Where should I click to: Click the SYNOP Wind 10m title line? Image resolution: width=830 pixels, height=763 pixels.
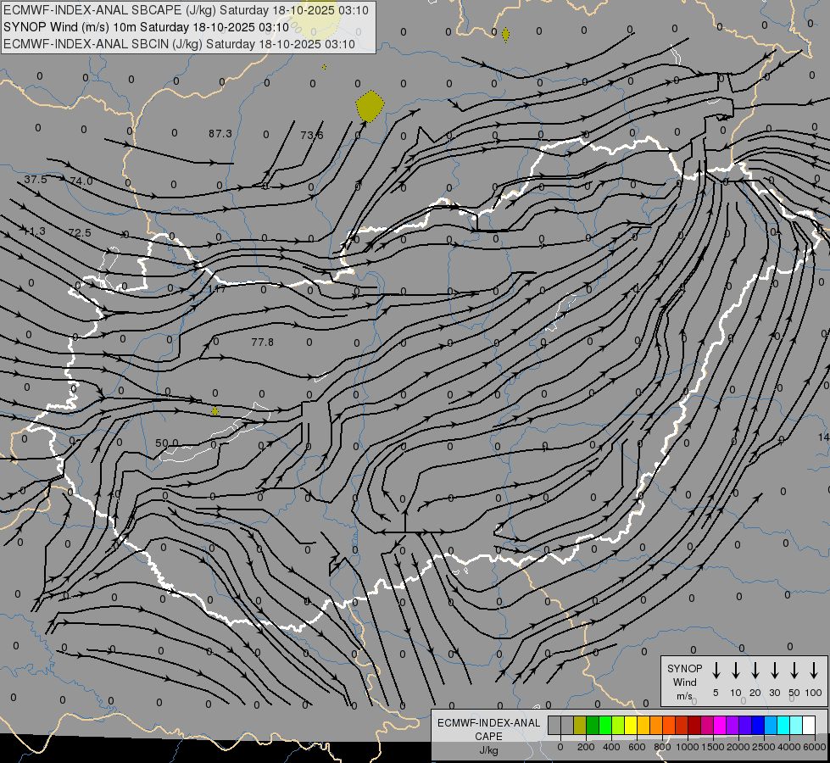146,27
